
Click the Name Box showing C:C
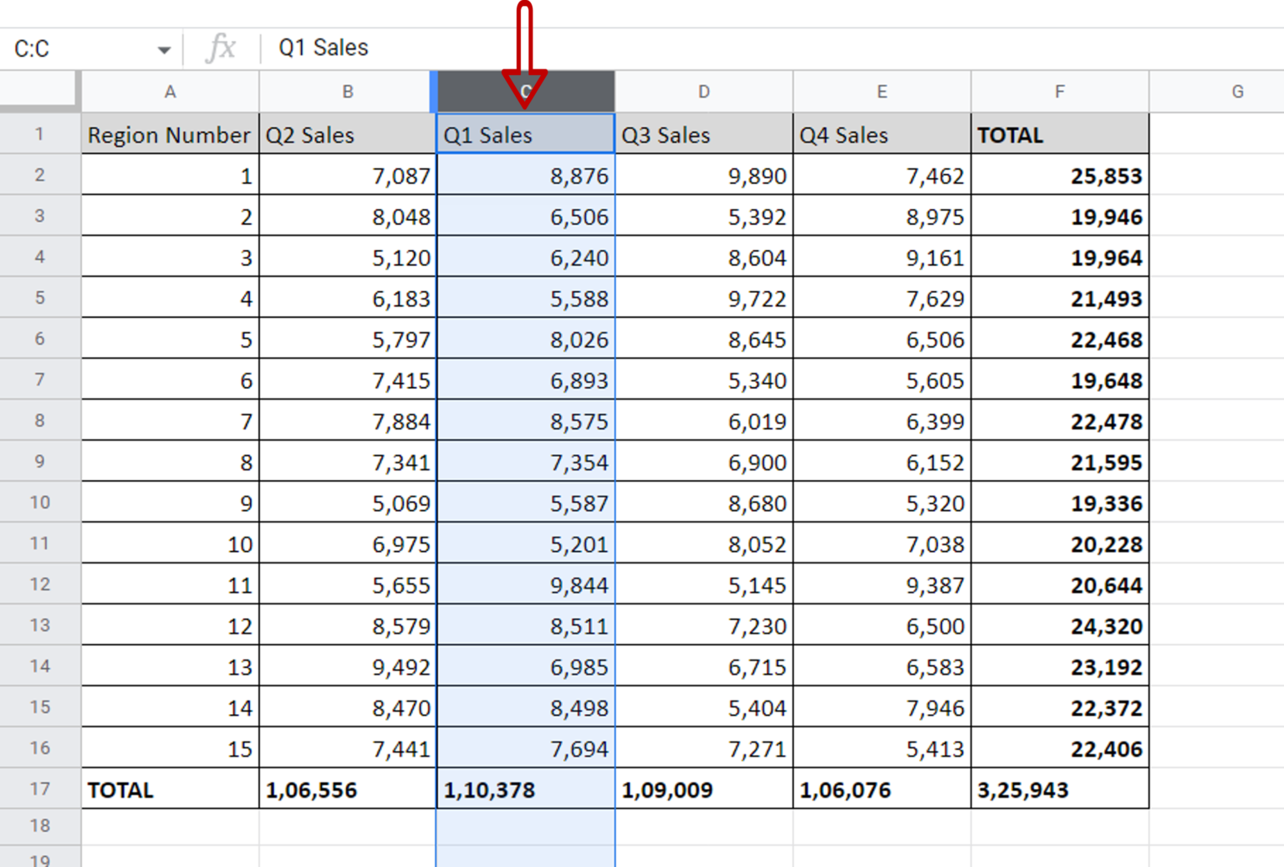[75, 49]
